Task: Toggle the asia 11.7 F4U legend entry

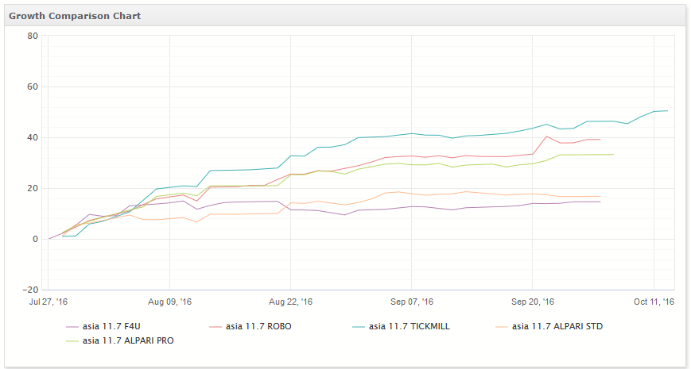Action: (x=103, y=327)
